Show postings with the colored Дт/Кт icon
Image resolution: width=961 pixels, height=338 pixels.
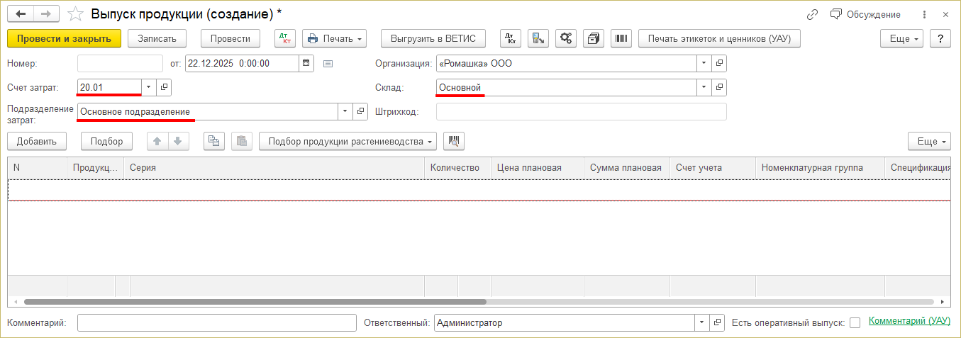click(285, 38)
